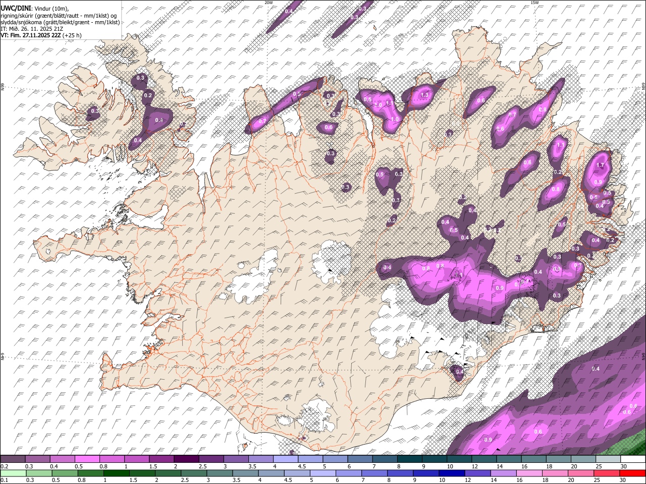The width and height of the screenshot is (646, 484).
Task: Pick the white 30 swatch in top legend row
Action: 633,459
